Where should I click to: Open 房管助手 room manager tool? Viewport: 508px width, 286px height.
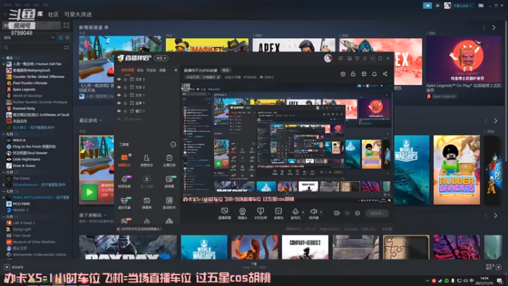(147, 160)
